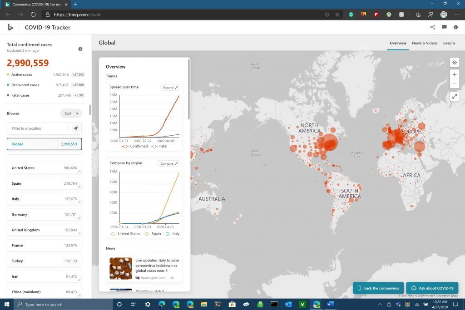Open Windows Settings gear in the taskbar
Viewport: 465px width, 310px height.
coord(148,305)
